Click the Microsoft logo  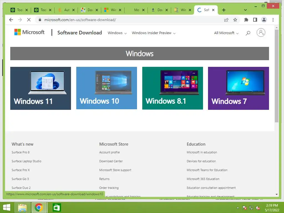29,32
